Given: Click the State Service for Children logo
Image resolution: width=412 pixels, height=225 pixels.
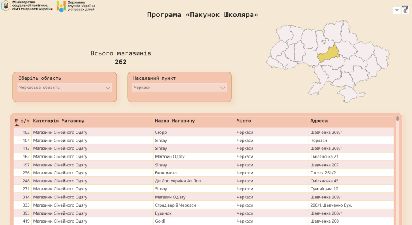Looking at the screenshot, I should [76, 6].
